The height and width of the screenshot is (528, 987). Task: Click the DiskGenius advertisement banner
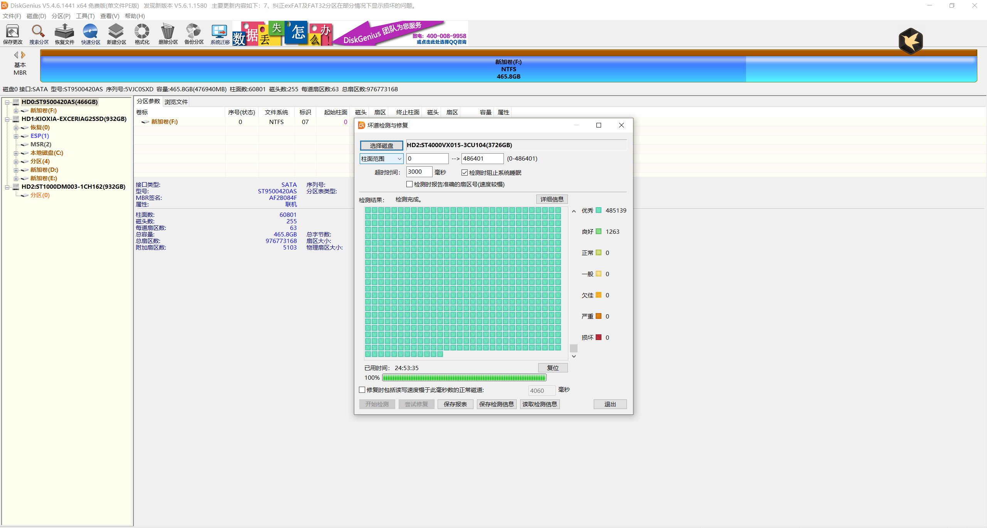click(350, 34)
